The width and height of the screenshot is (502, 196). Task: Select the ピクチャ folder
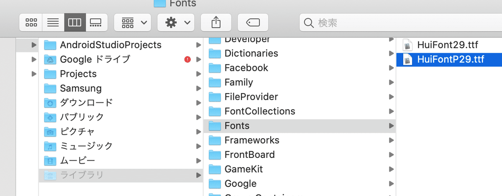pos(121,132)
